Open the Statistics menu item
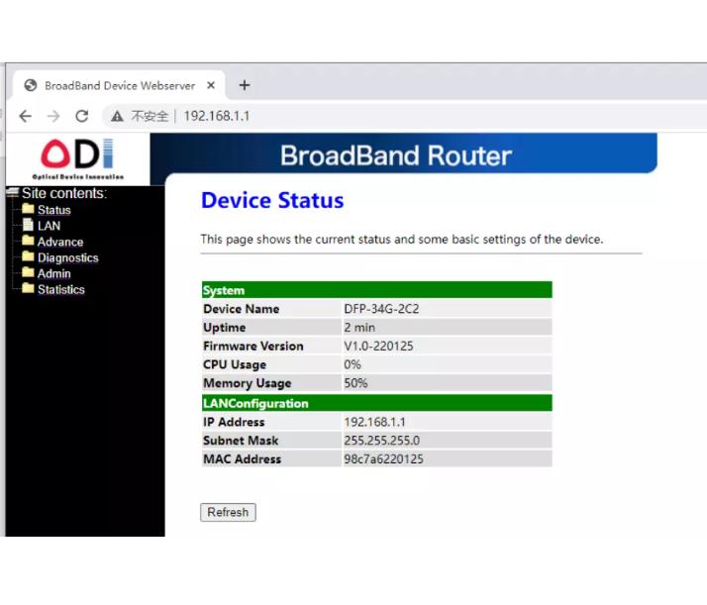Image resolution: width=707 pixels, height=605 pixels. pyautogui.click(x=61, y=289)
